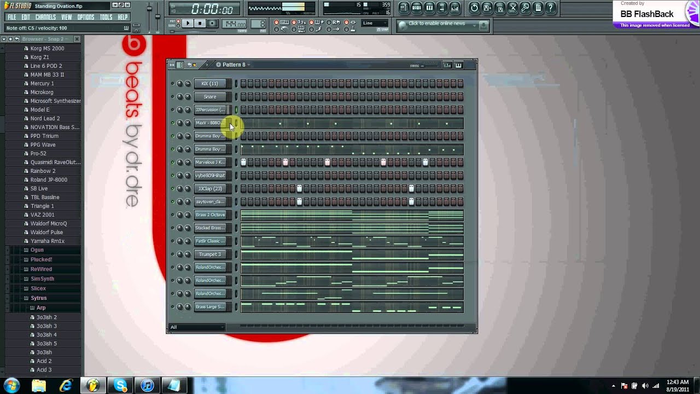Open the One-click audio recording scissors icon
The width and height of the screenshot is (700, 394).
coord(512,8)
